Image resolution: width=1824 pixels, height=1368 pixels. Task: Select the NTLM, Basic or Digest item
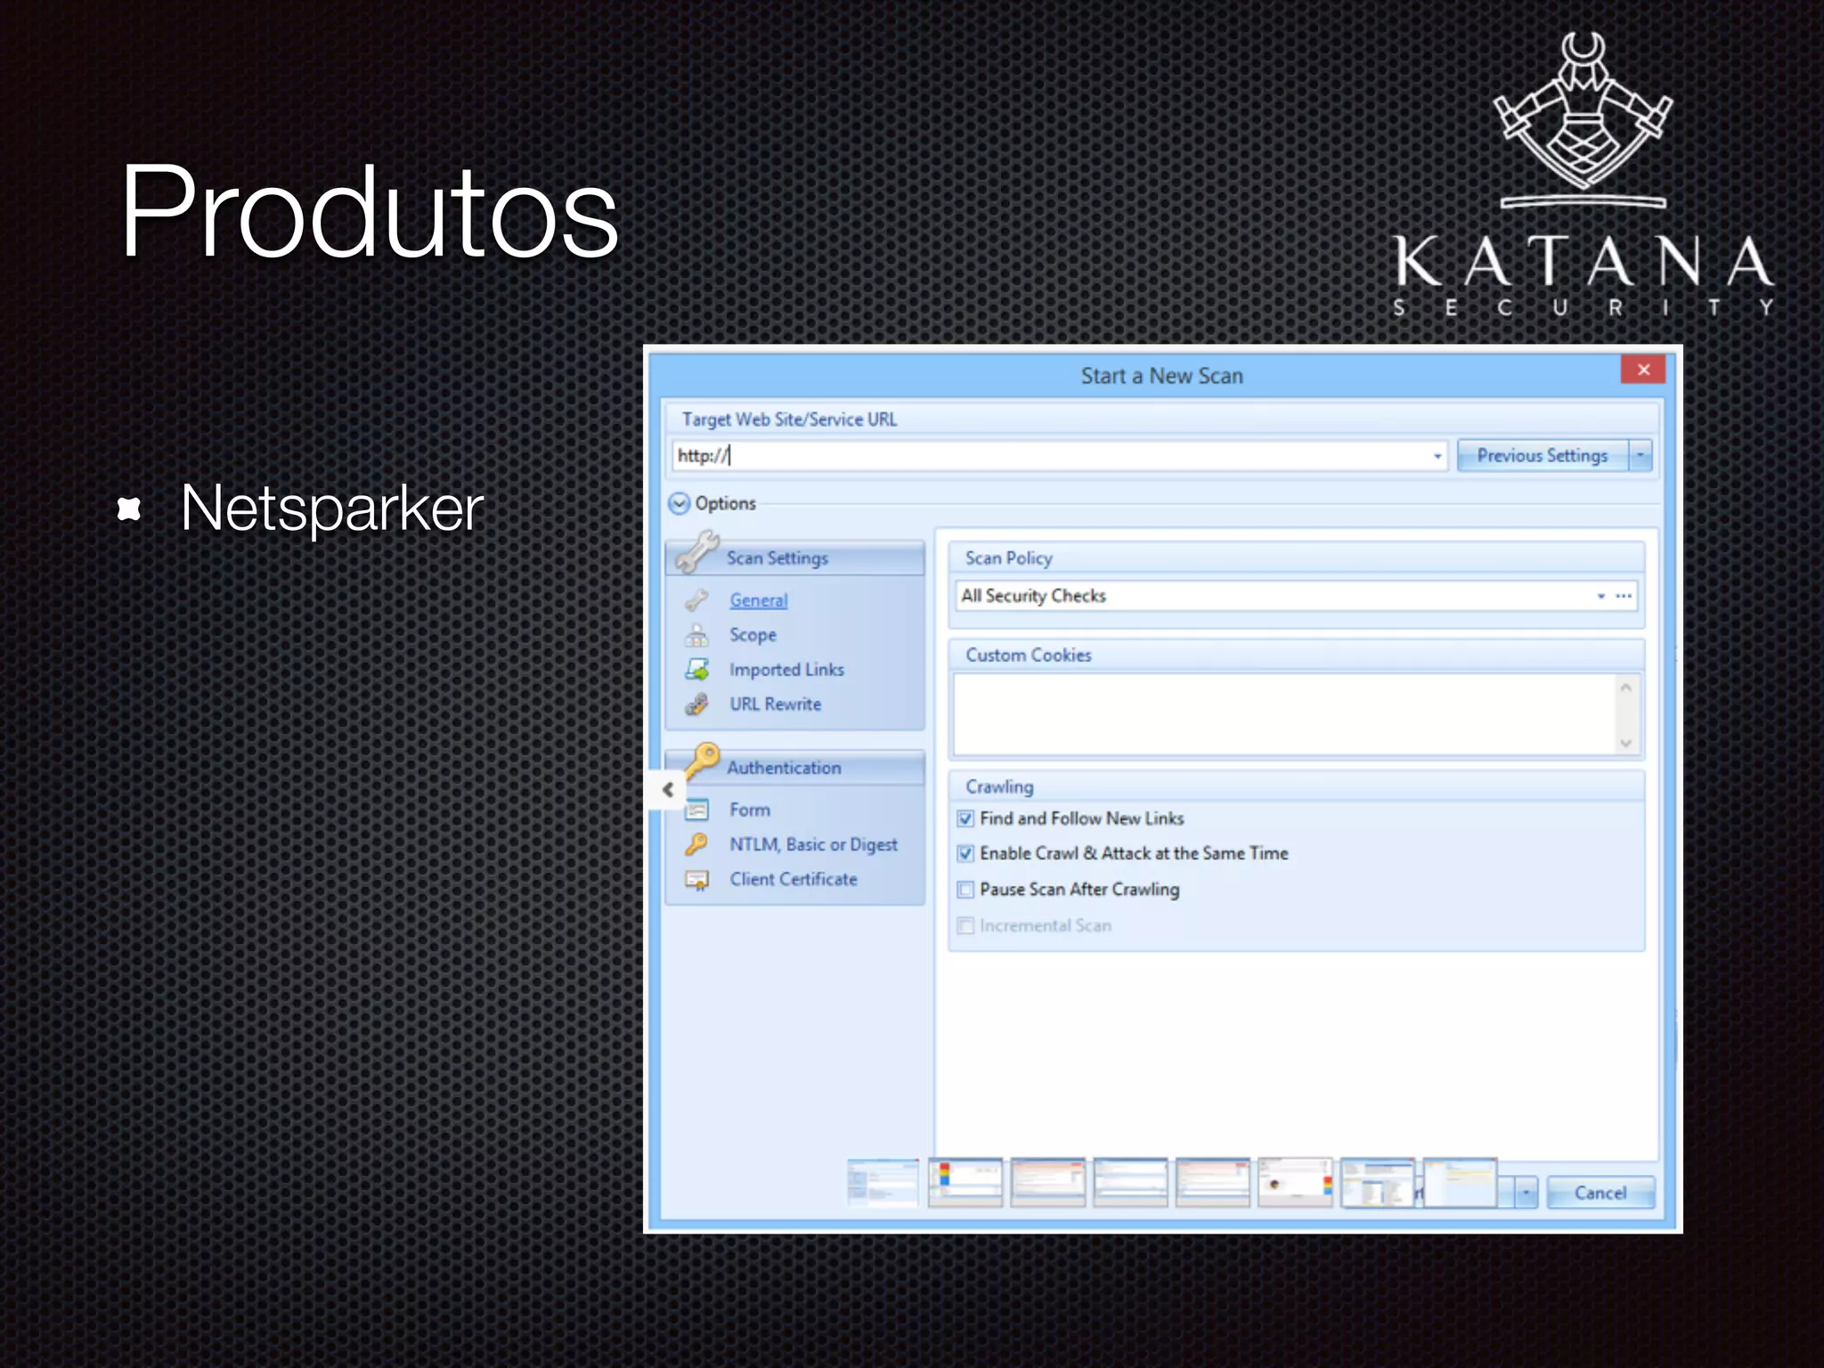[x=813, y=844]
